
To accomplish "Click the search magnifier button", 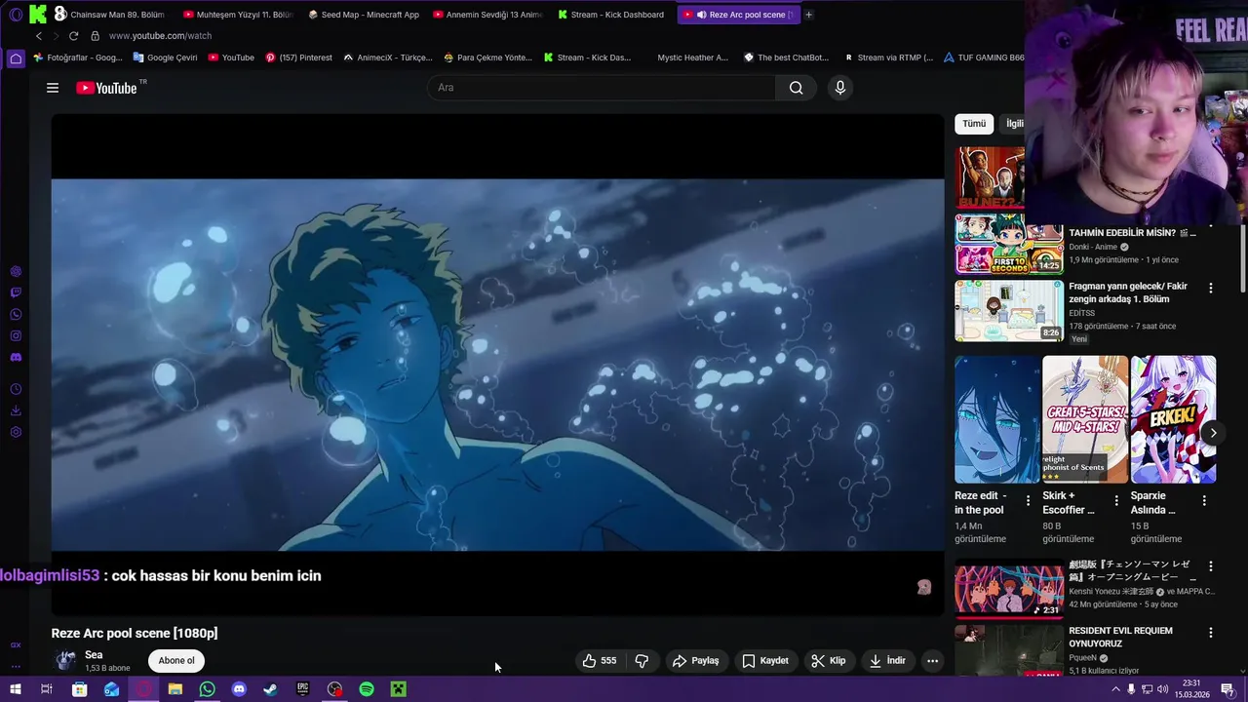I will (x=797, y=88).
